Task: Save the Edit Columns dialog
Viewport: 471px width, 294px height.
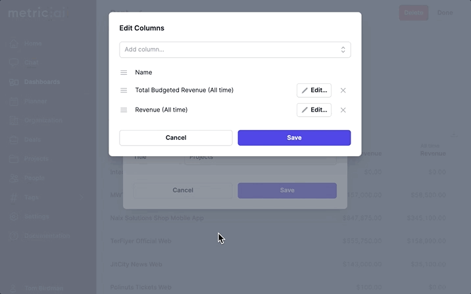Action: click(x=294, y=138)
